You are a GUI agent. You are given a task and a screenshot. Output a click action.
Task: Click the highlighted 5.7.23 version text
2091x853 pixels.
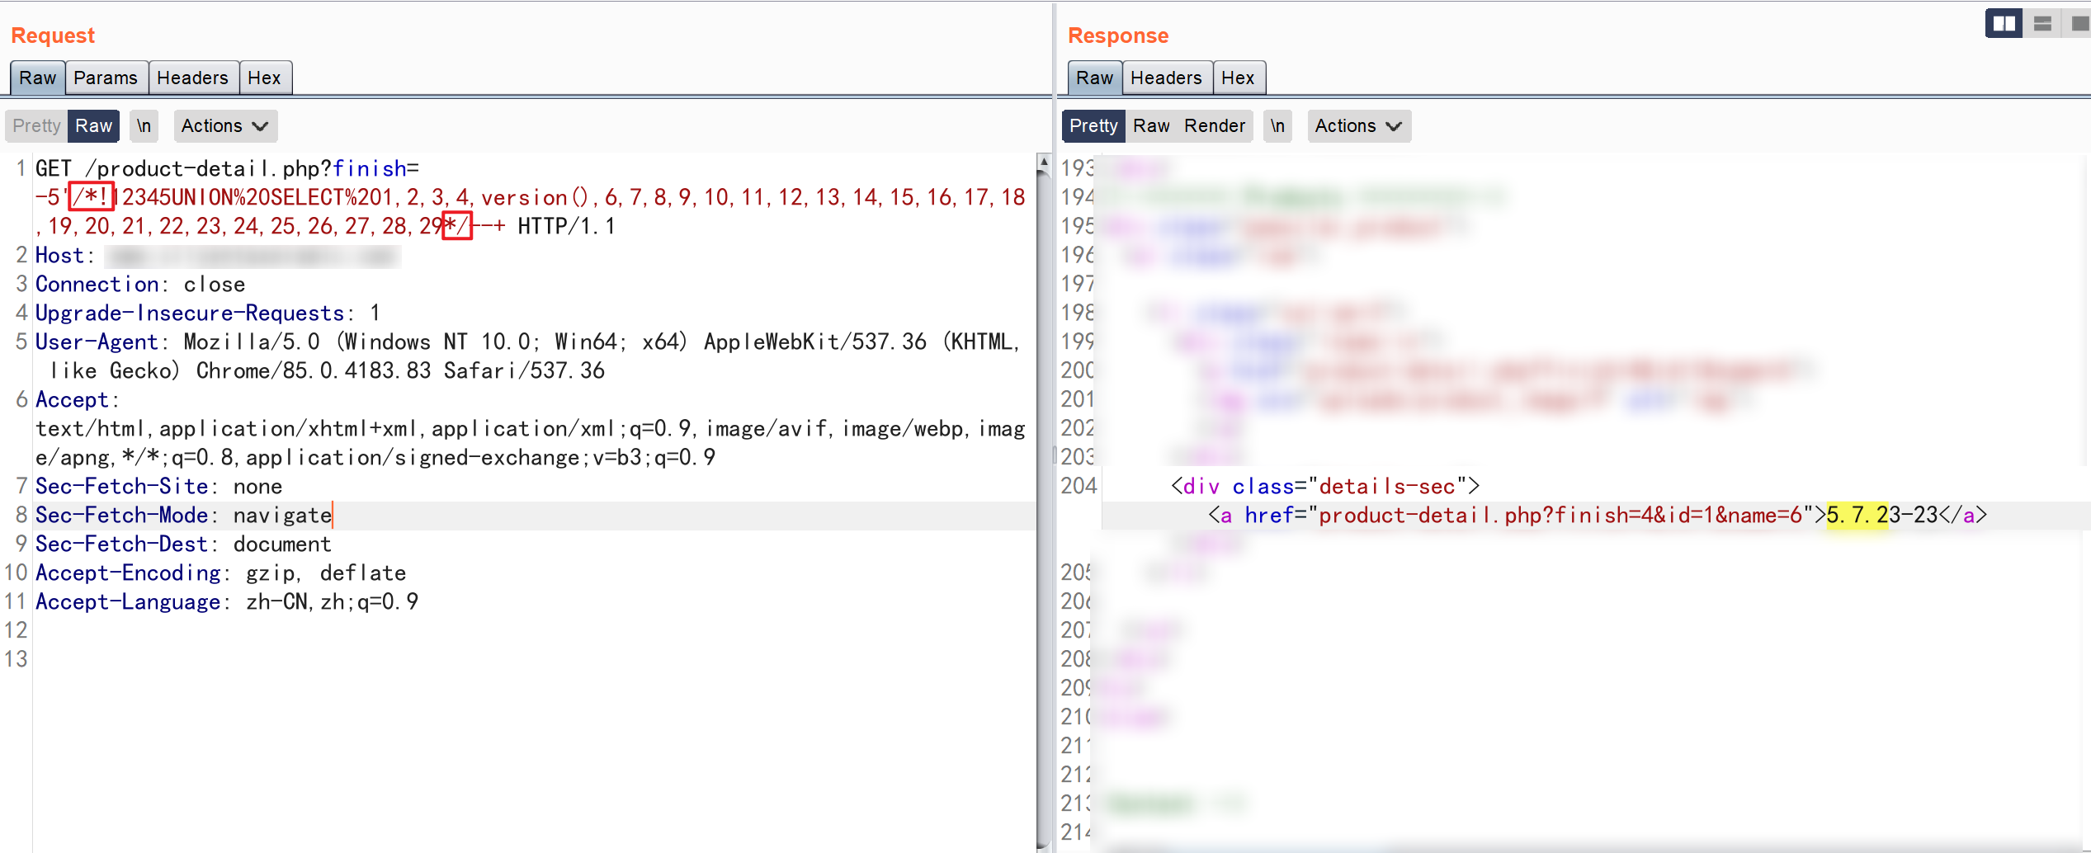[1857, 516]
